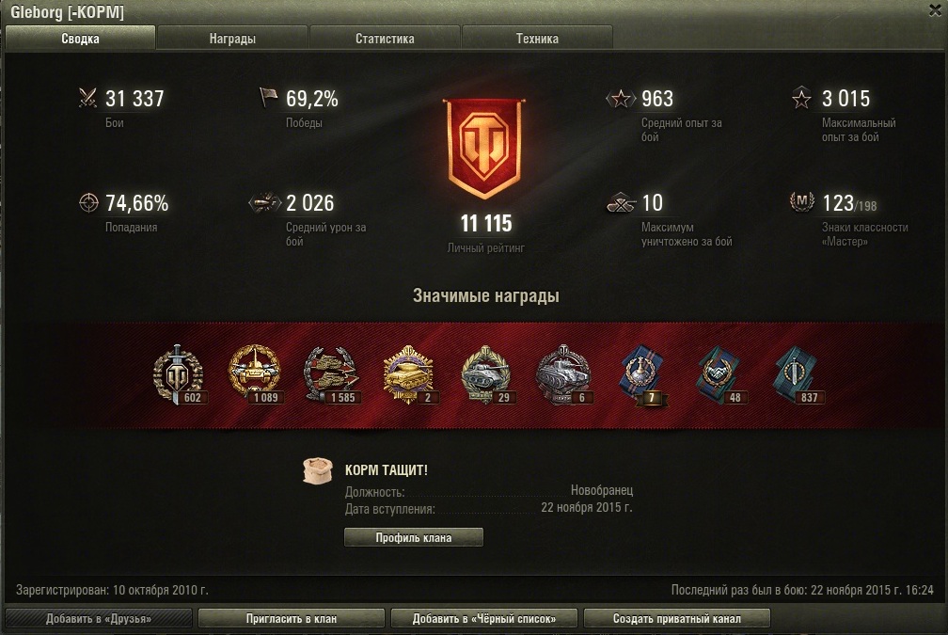Select the gold tank badge numbered 2
The height and width of the screenshot is (635, 948).
click(x=408, y=374)
